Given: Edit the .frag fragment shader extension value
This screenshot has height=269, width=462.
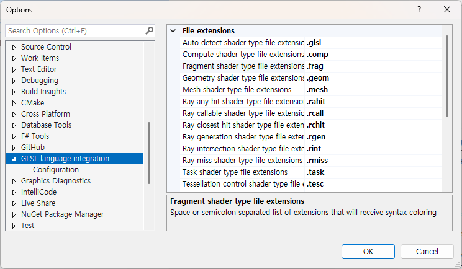Looking at the screenshot, I should (373, 66).
